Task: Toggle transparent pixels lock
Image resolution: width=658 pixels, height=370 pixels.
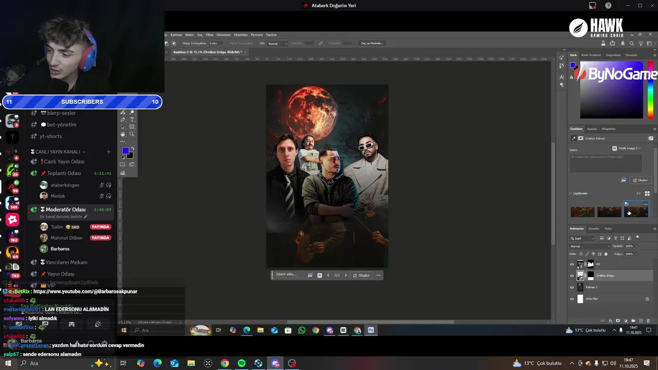Action: [581, 254]
